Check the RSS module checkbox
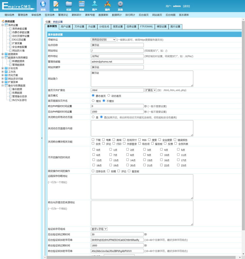This screenshot has width=245, height=259. click(x=140, y=140)
